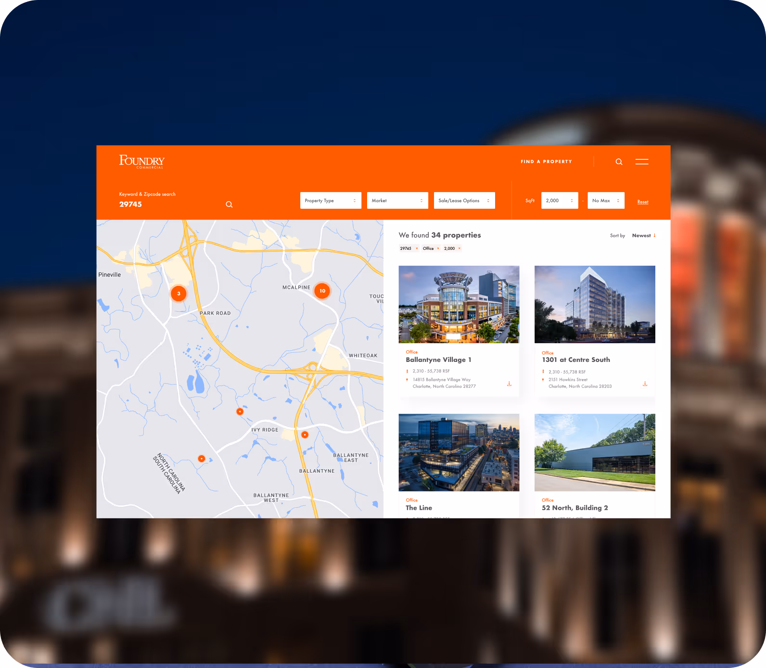Open The Line listing title
The height and width of the screenshot is (668, 766).
point(419,508)
